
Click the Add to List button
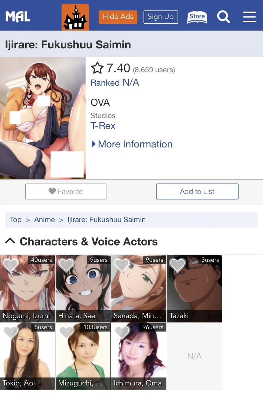click(197, 192)
